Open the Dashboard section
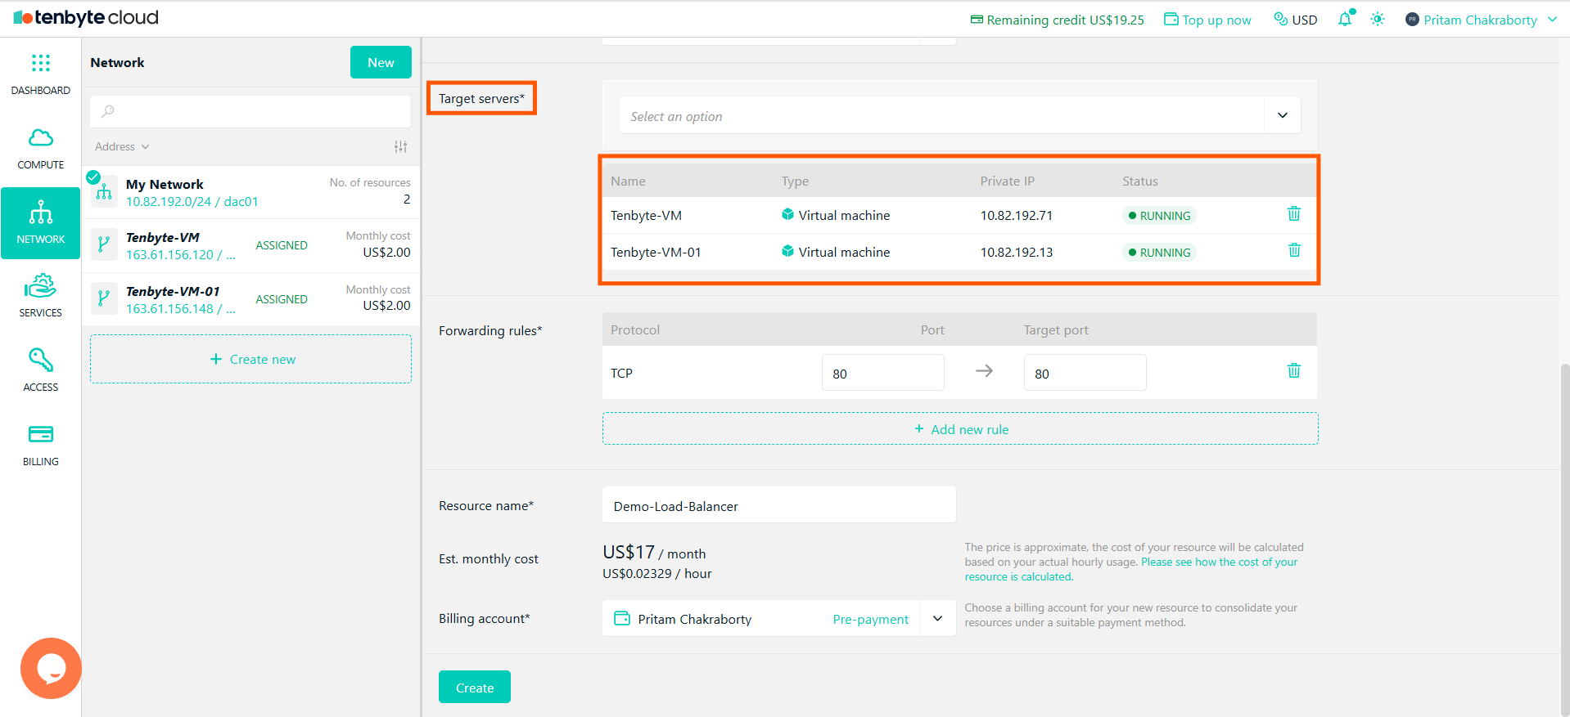 [x=40, y=74]
